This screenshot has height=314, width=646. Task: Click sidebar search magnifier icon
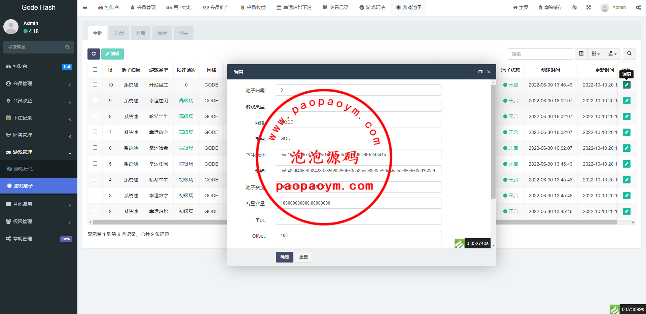[x=67, y=47]
